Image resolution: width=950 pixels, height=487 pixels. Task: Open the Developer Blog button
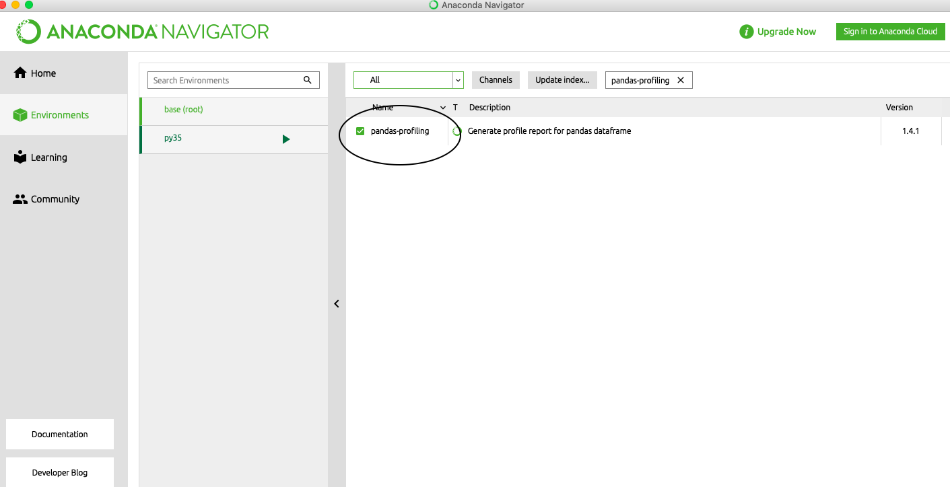coord(60,472)
